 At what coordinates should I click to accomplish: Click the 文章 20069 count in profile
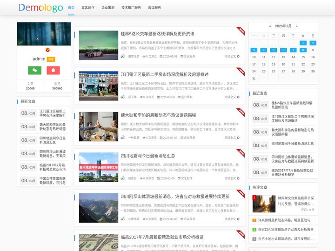(x=30, y=86)
